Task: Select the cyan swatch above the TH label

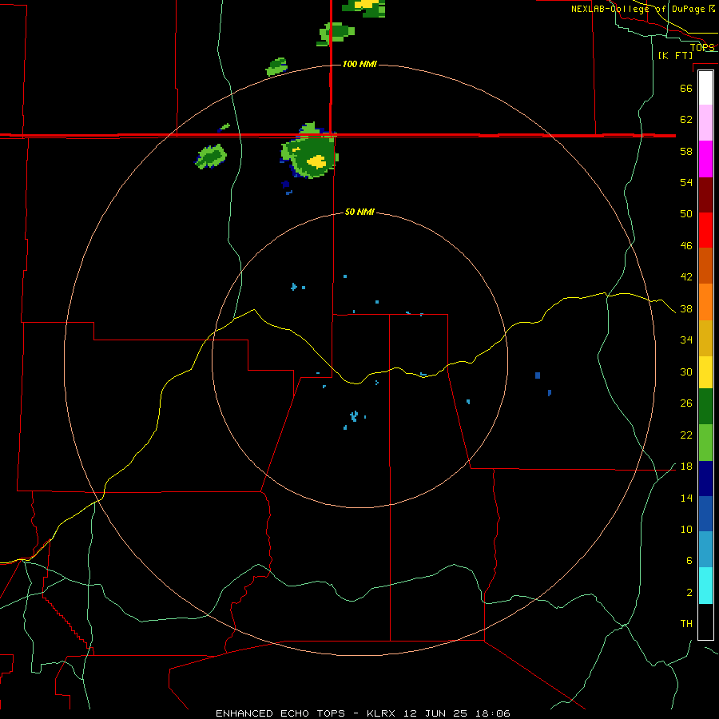Action: [705, 586]
